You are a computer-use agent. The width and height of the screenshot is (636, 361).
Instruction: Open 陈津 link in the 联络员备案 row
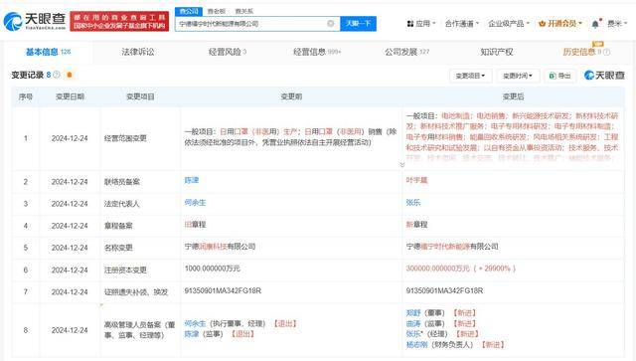[x=192, y=180]
